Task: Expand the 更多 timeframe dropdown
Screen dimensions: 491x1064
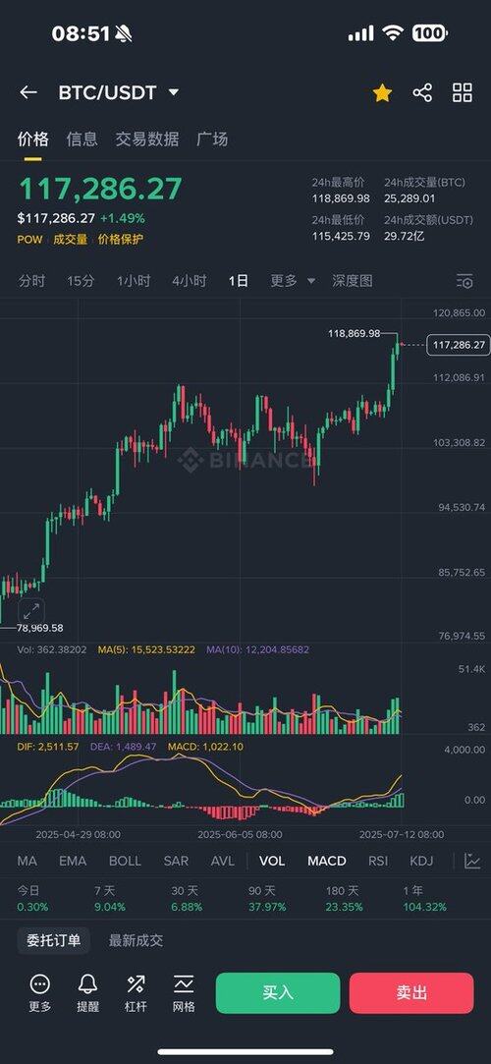Action: click(293, 281)
